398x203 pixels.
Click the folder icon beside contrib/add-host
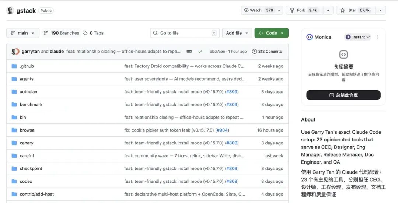[x=14, y=194]
